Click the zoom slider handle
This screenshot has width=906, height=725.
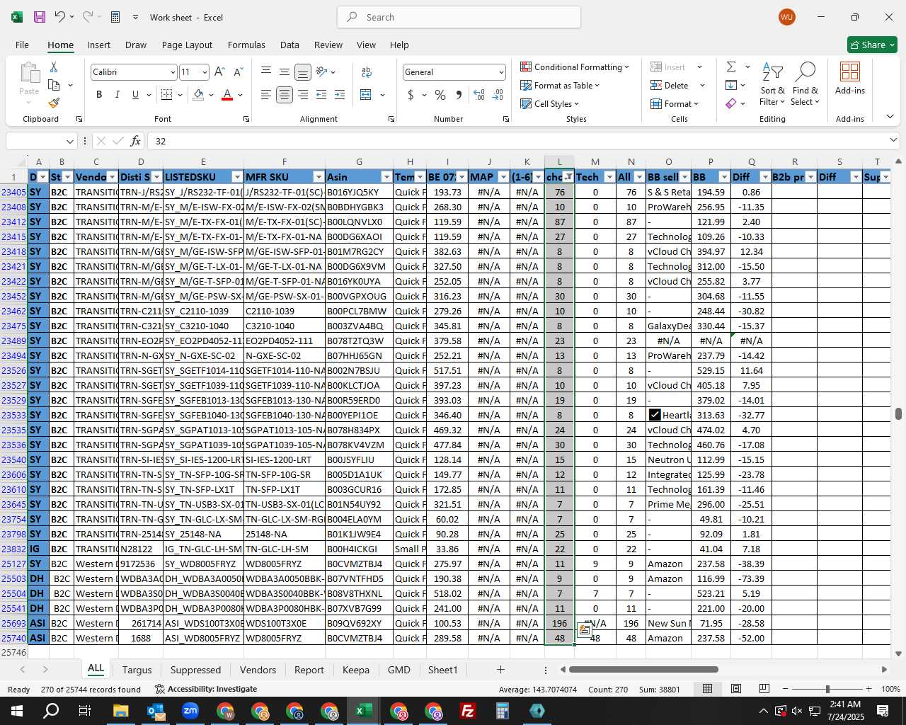pyautogui.click(x=827, y=689)
